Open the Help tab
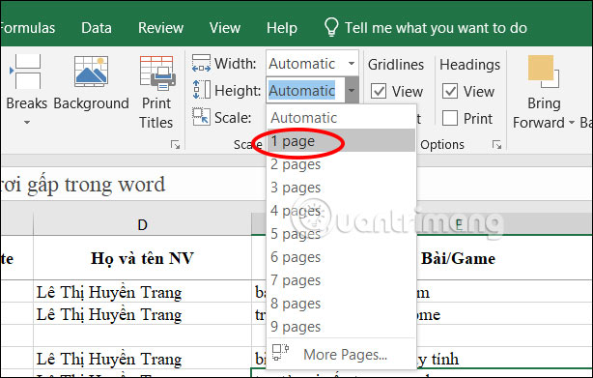593x378 pixels. [282, 28]
